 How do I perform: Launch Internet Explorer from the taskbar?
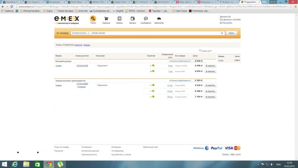coord(15,164)
